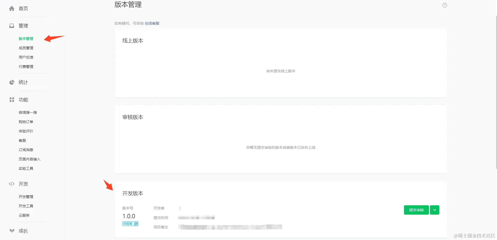Click the 尚未提交线上版本 message
This screenshot has height=240, width=497.
coord(281,71)
